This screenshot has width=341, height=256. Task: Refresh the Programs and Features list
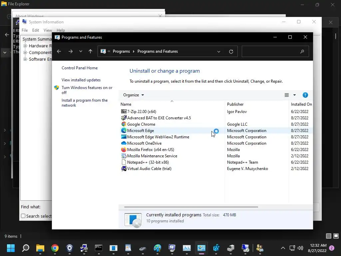pyautogui.click(x=231, y=51)
